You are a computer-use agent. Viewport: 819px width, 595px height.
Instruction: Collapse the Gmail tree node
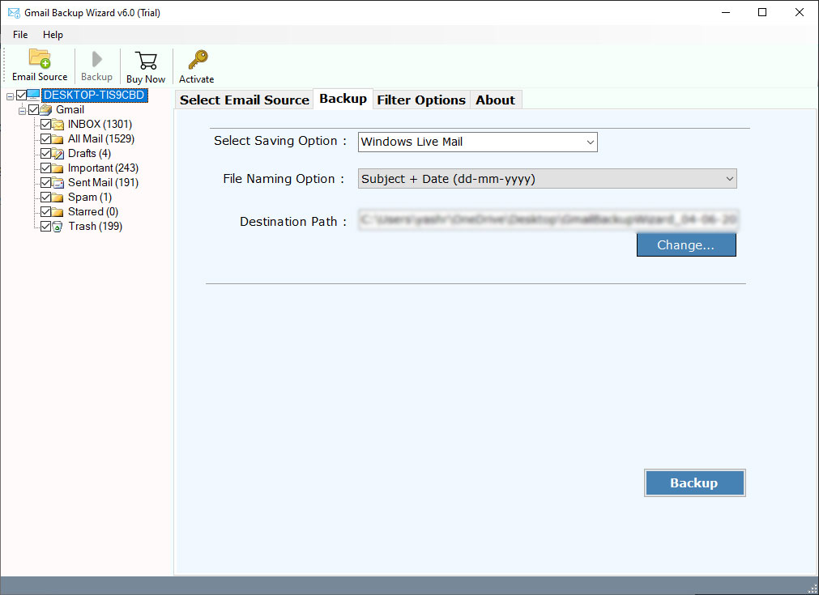tap(22, 111)
